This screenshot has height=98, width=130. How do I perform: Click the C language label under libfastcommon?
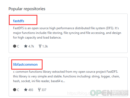[18, 90]
